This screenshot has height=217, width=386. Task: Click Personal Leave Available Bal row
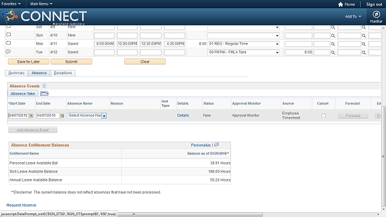click(119, 163)
